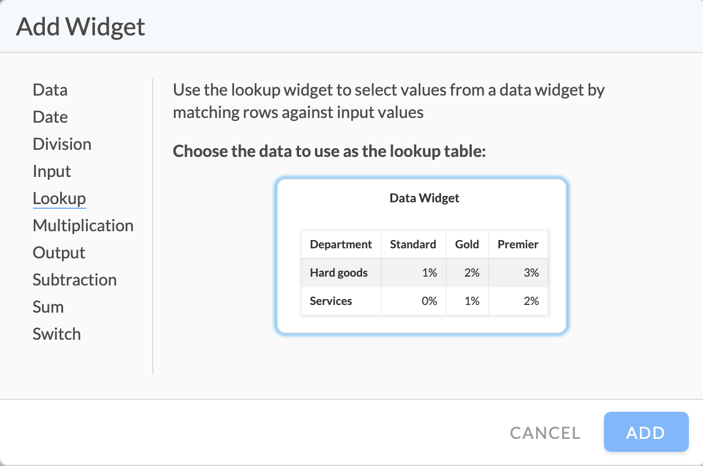Screen dimensions: 703x466
Task: Click the Standard column header
Action: point(413,244)
